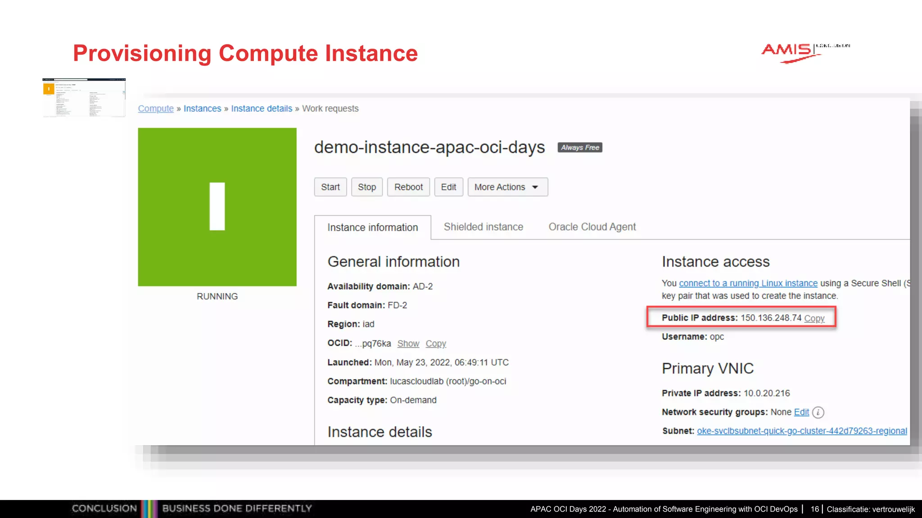Copy the OCID value
922x518 pixels.
[x=436, y=344]
